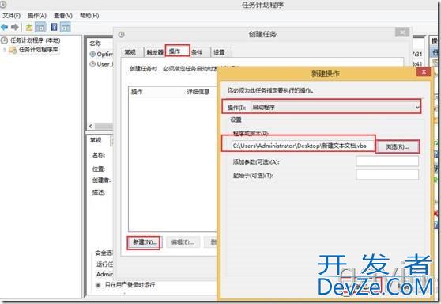
Task: Click the show/hide action pane toolbar icon
Action: click(66, 27)
